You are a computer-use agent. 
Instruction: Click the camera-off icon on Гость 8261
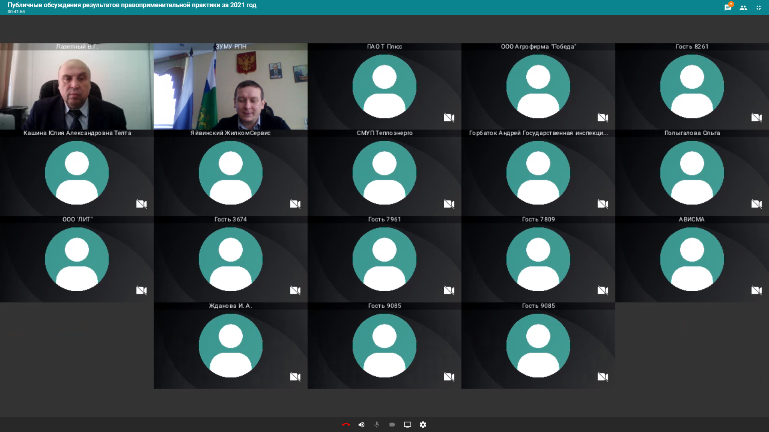tap(757, 118)
